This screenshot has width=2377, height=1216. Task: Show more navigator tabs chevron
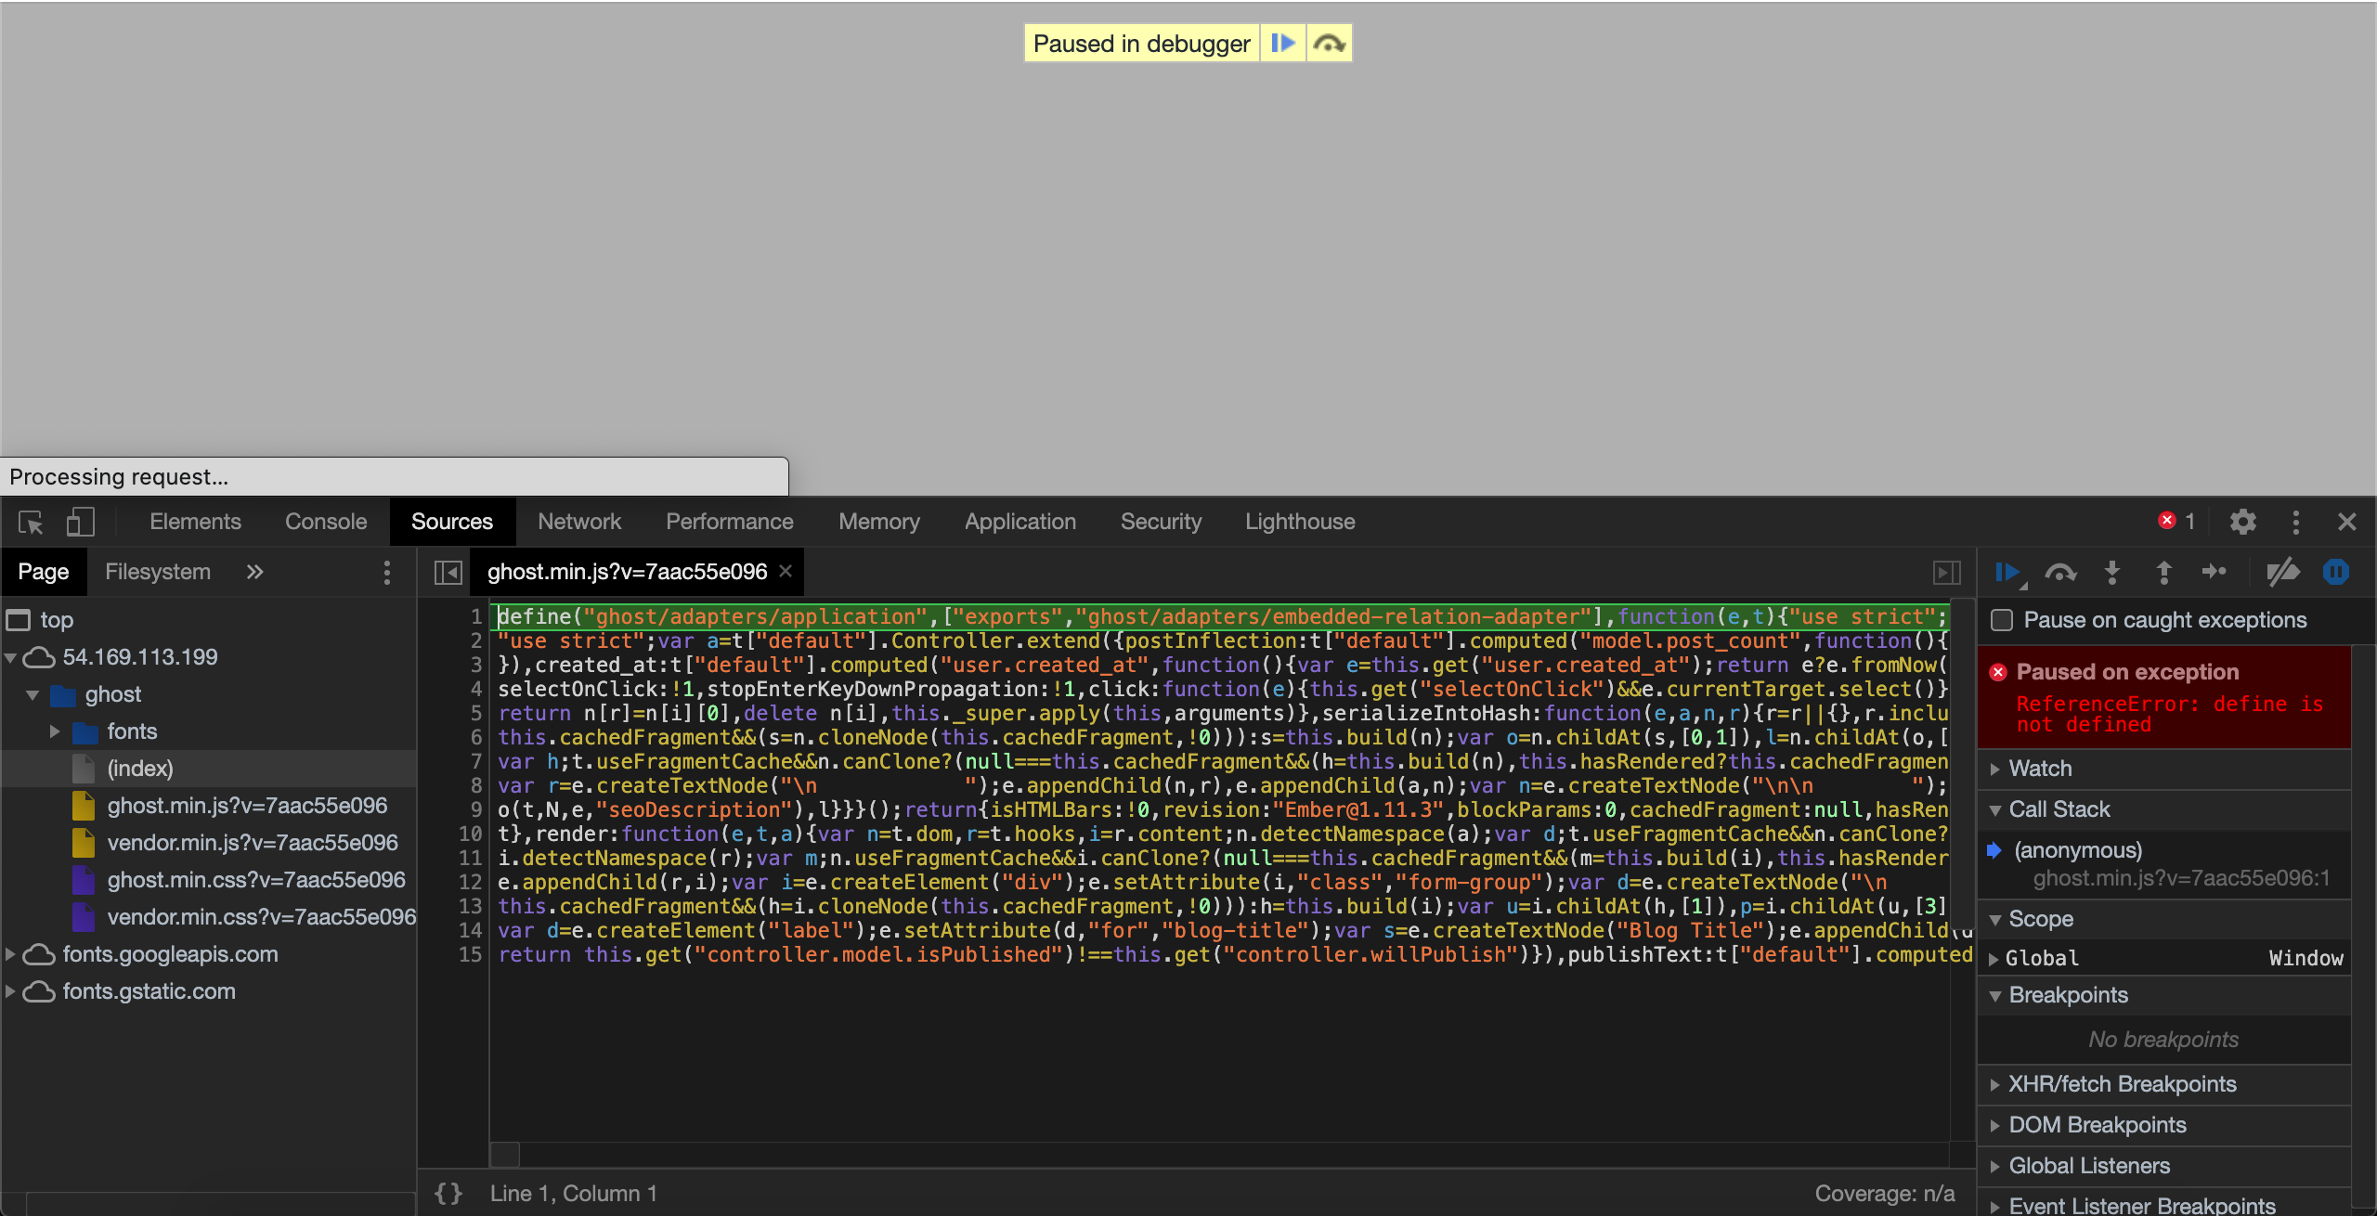pos(255,572)
